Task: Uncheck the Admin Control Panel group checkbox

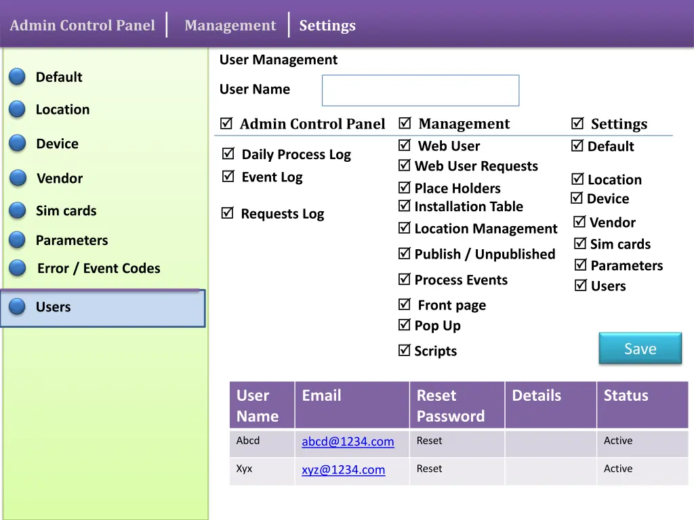Action: tap(226, 124)
